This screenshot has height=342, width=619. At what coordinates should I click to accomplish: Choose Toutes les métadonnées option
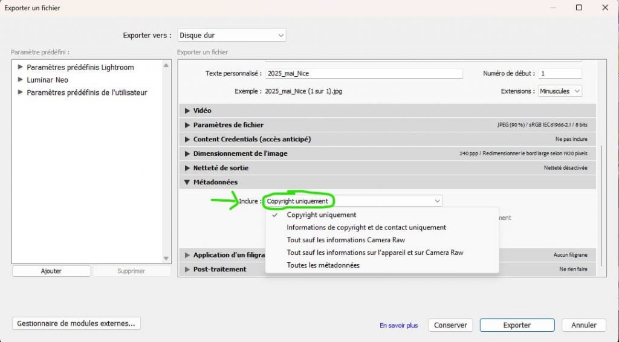[x=323, y=265]
